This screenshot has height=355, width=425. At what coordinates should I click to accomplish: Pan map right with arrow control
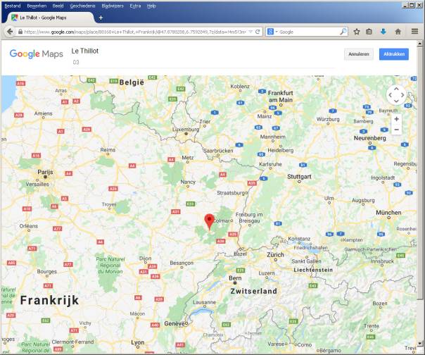click(402, 95)
